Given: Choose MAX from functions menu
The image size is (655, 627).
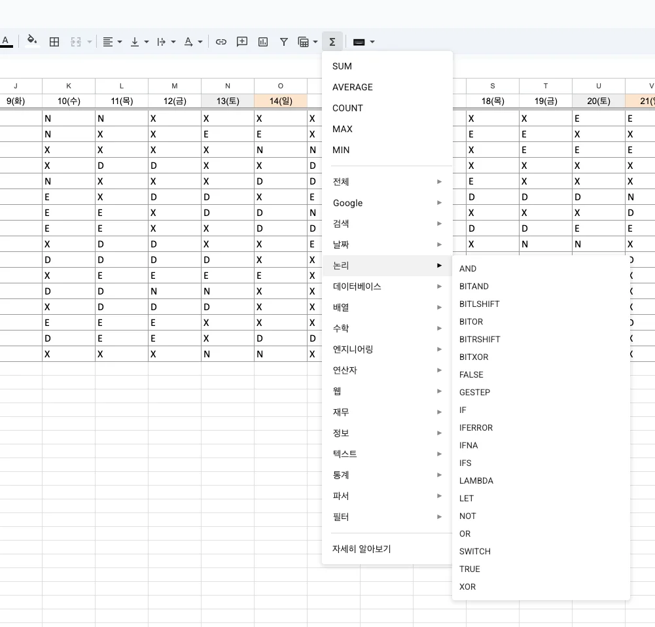Looking at the screenshot, I should [387, 129].
